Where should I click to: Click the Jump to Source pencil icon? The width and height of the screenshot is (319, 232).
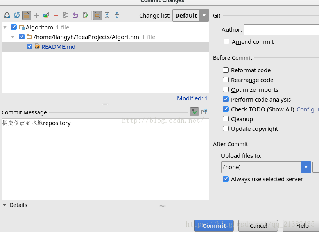[86, 16]
